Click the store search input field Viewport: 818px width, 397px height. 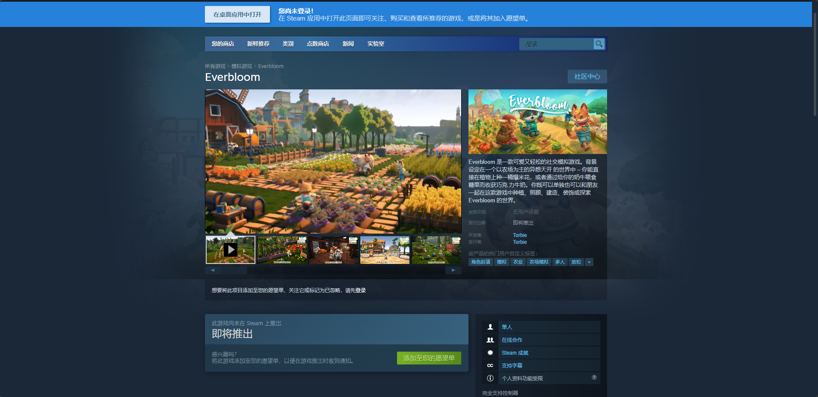coord(557,44)
